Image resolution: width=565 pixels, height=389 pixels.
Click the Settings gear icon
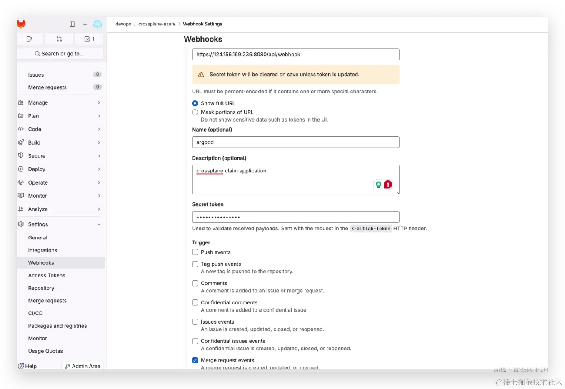(x=21, y=224)
